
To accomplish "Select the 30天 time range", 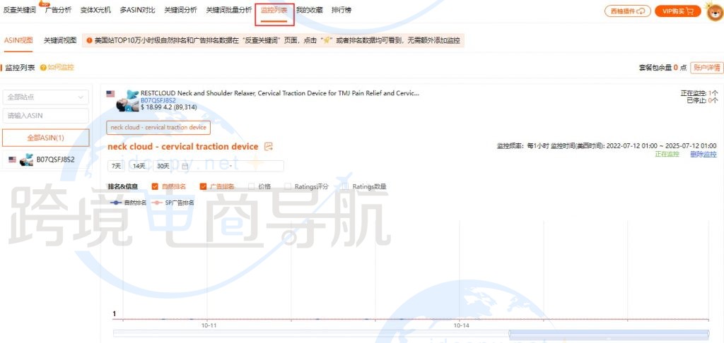I will (163, 166).
